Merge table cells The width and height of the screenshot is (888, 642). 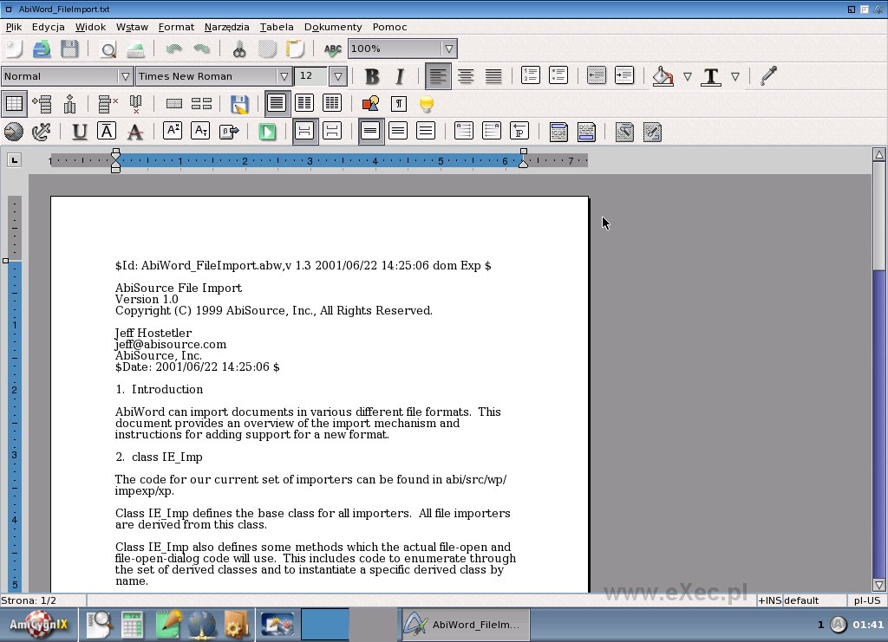[173, 103]
